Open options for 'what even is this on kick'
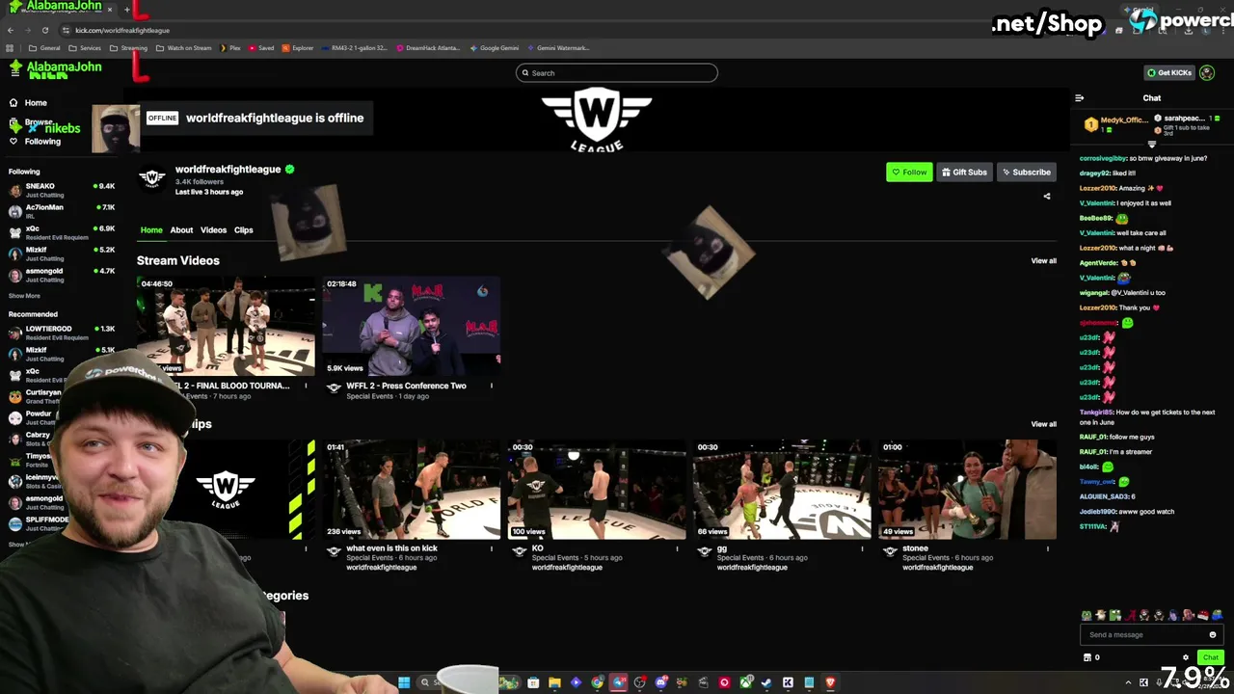 click(x=492, y=548)
